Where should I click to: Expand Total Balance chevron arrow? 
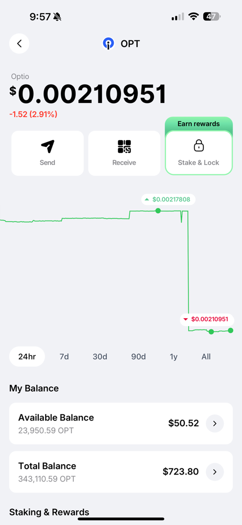point(215,472)
